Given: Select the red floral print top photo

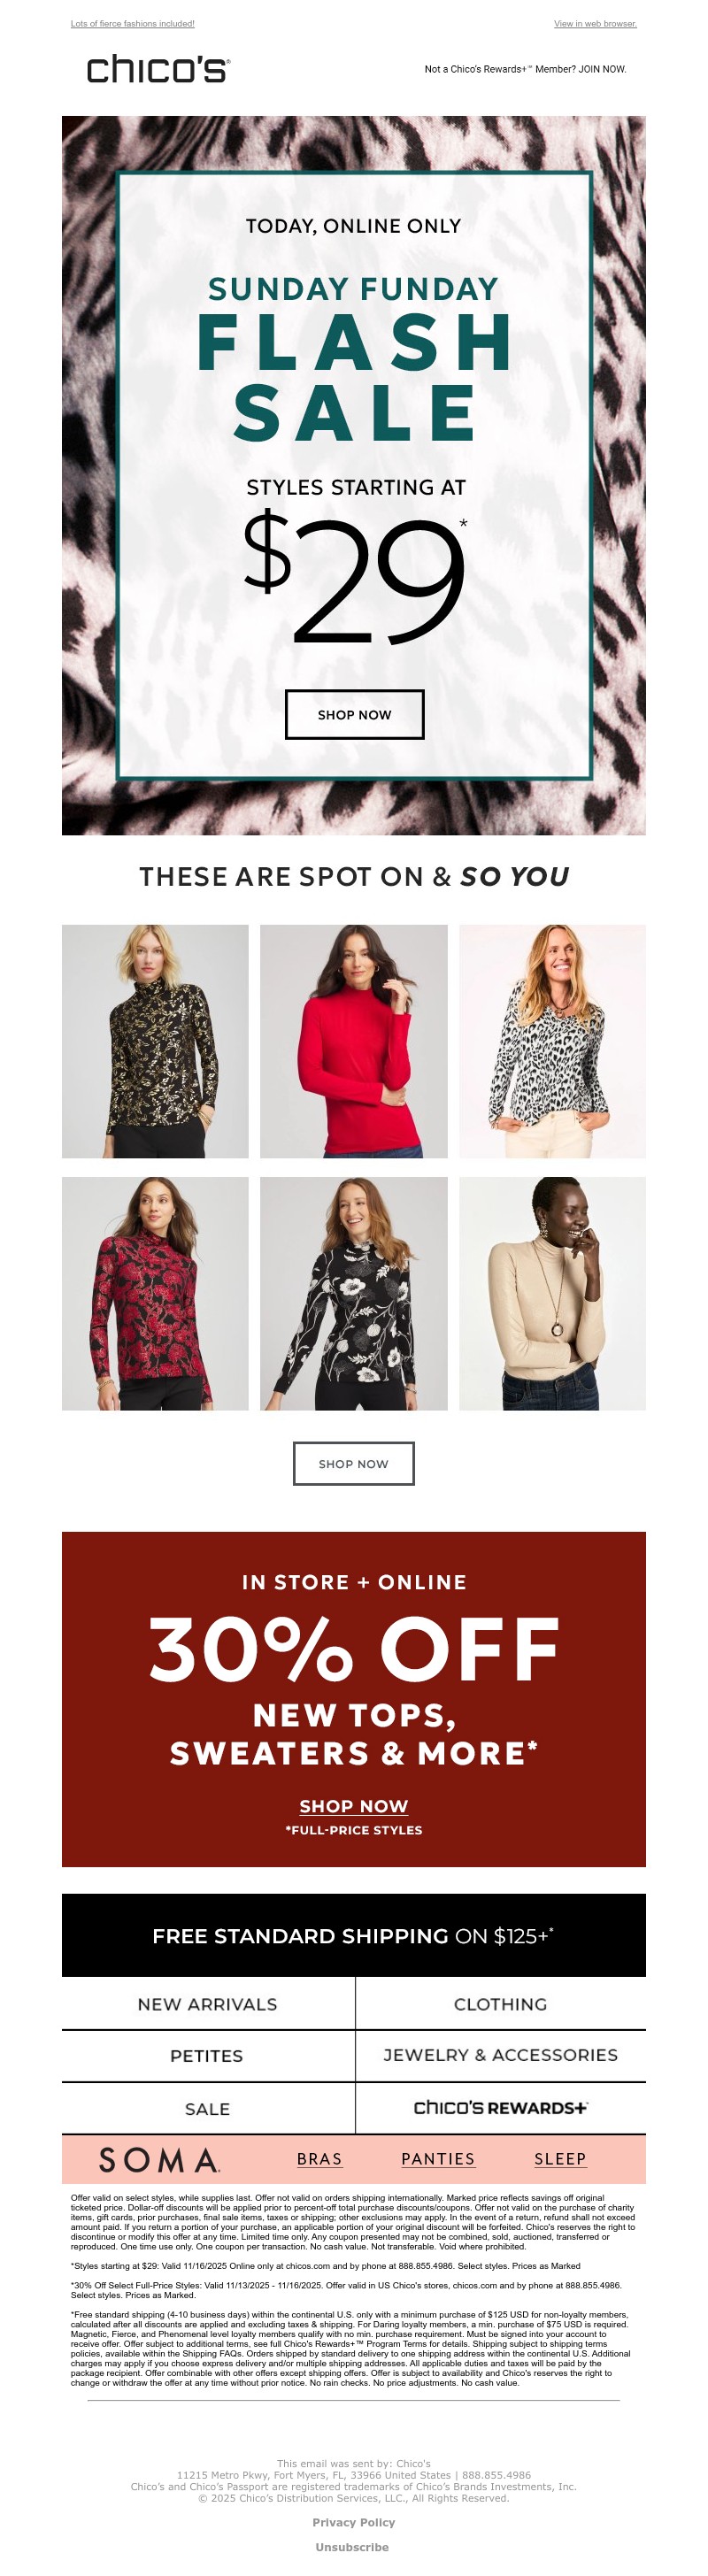Looking at the screenshot, I should pyautogui.click(x=155, y=1293).
